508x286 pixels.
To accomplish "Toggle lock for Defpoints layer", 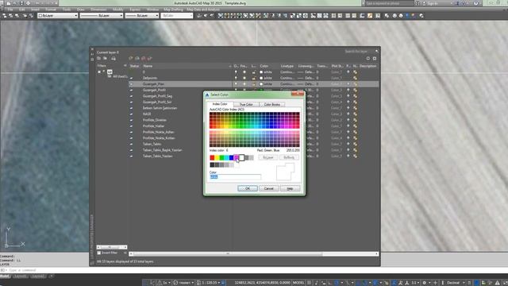I will [254, 78].
